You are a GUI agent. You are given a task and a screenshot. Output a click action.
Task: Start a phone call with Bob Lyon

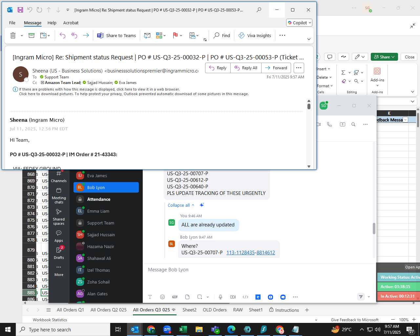coord(329,124)
